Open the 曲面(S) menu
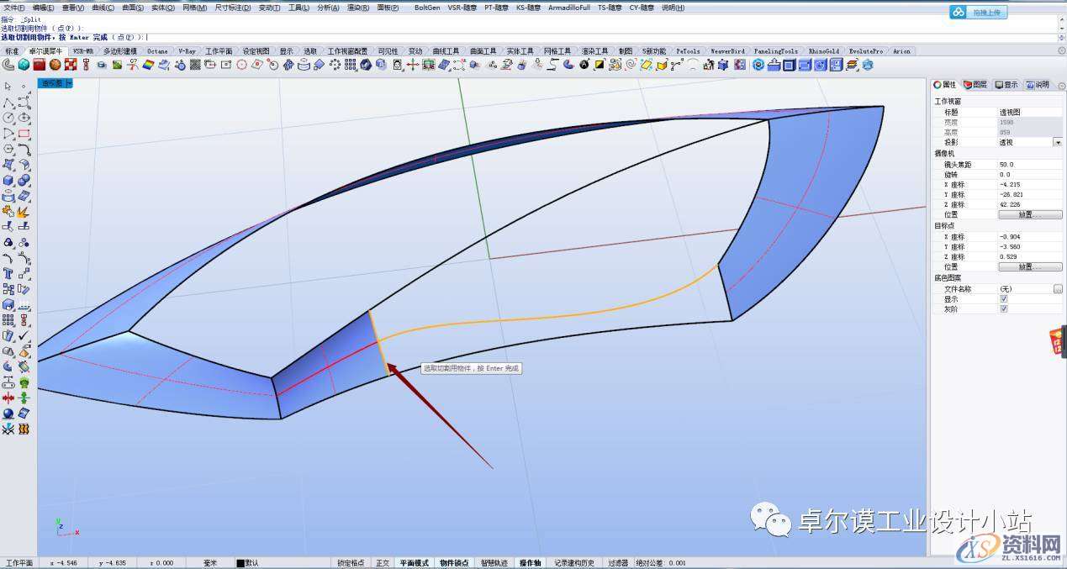 (x=134, y=8)
